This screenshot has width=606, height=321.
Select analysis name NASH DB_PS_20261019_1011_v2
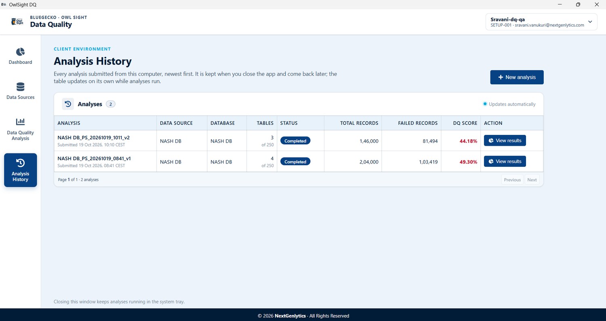coord(94,138)
